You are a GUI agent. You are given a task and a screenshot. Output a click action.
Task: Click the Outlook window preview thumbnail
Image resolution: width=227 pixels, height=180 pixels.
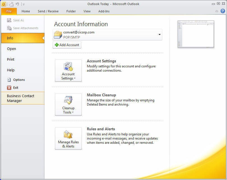point(196,34)
